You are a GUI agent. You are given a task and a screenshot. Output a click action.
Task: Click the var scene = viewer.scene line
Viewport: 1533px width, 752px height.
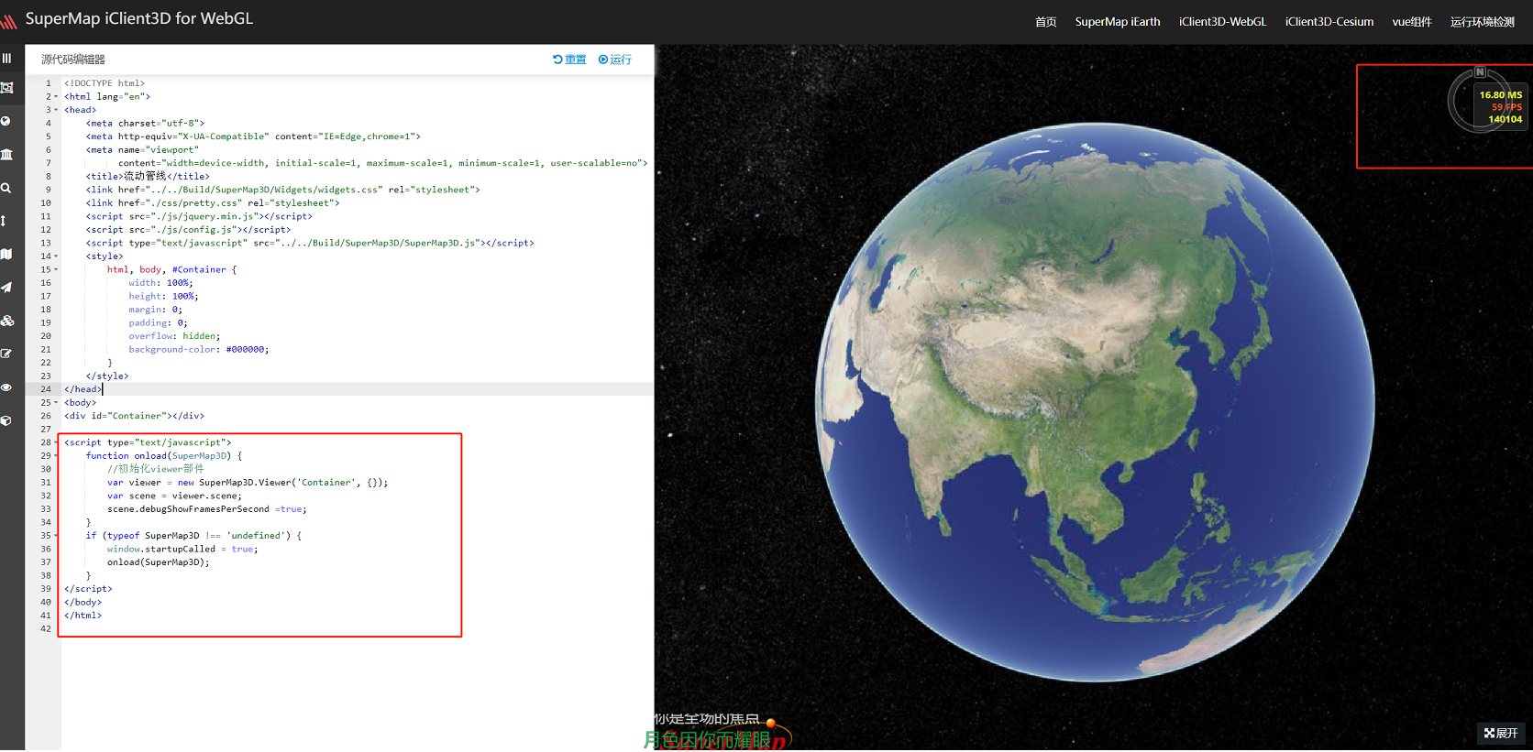[x=174, y=496]
